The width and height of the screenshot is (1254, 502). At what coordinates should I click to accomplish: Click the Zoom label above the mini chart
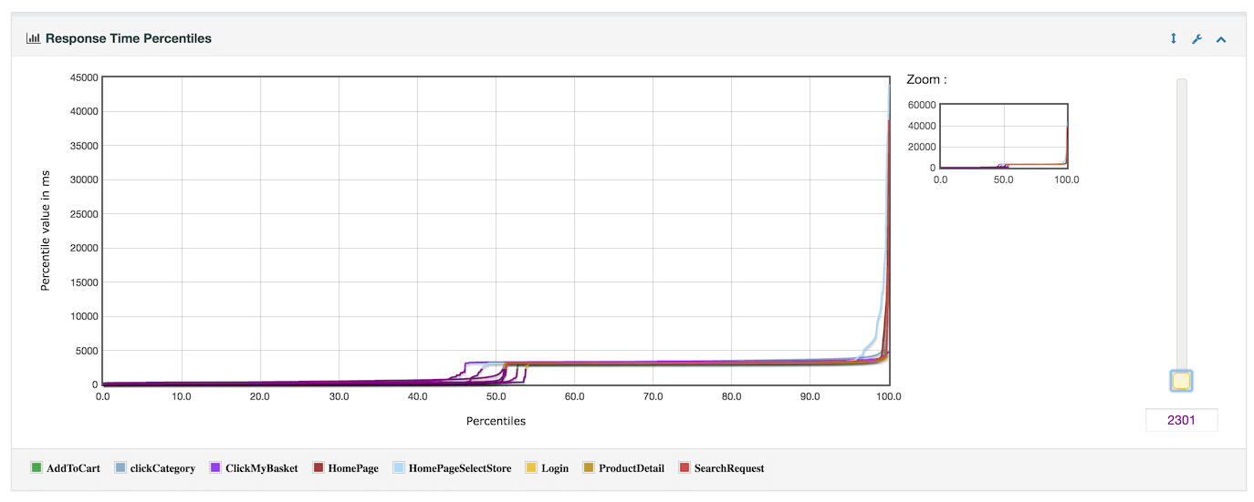pyautogui.click(x=925, y=80)
